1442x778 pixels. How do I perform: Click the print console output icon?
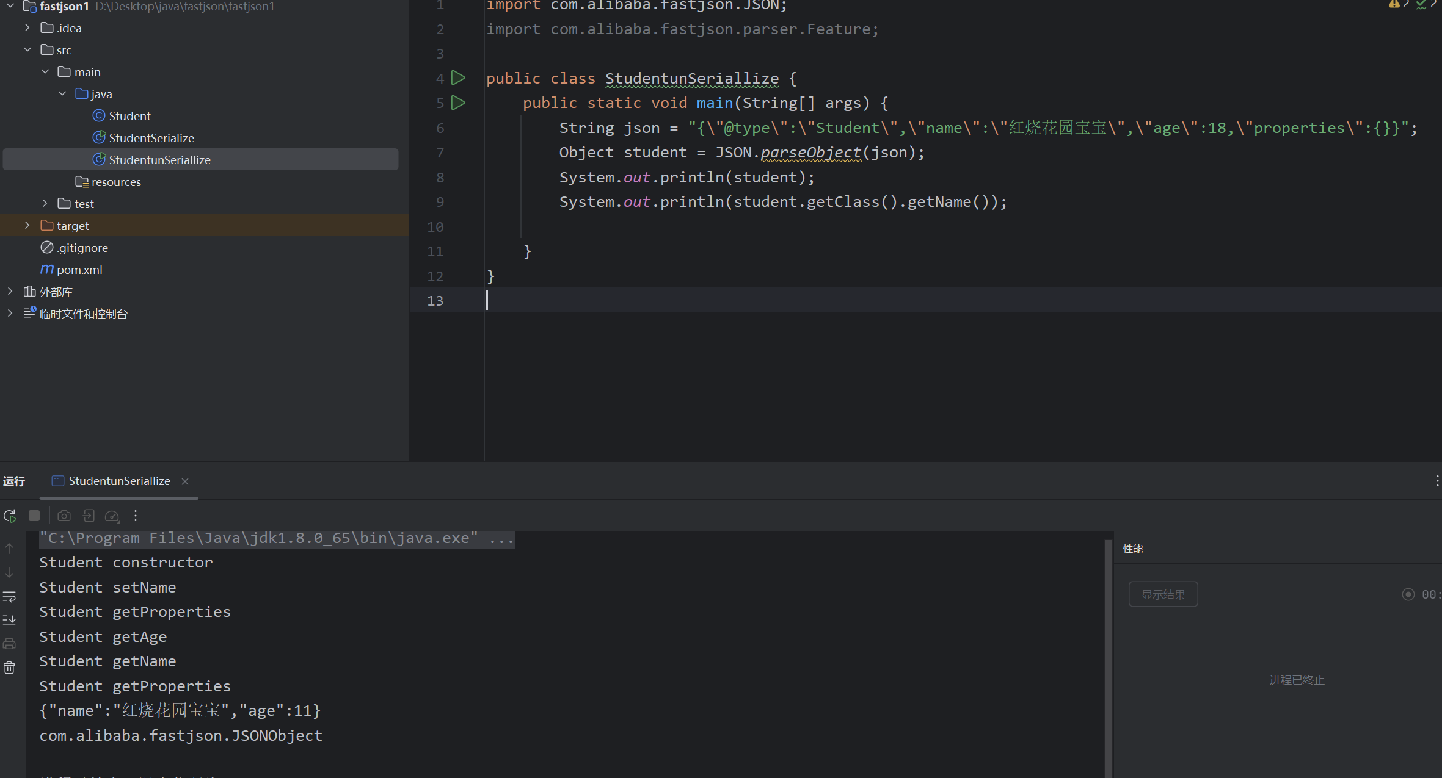point(9,644)
